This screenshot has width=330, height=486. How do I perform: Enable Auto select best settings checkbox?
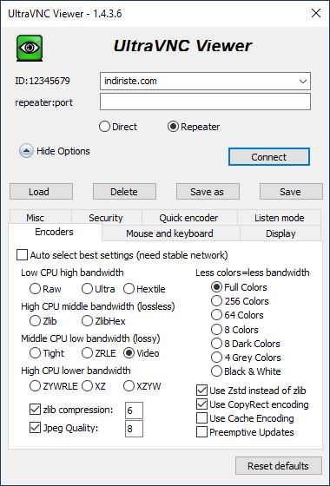(23, 255)
